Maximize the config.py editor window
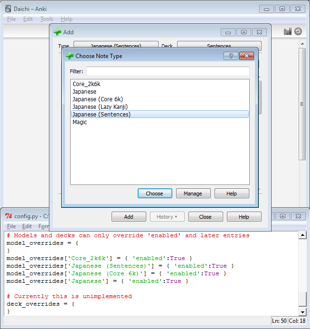This screenshot has height=329, width=310. (282, 216)
